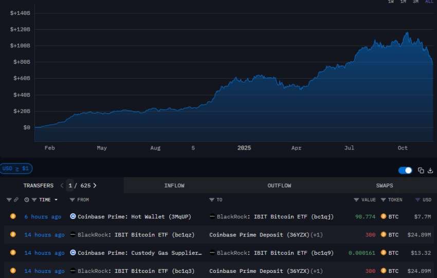Image resolution: width=437 pixels, height=278 pixels.
Task: Select the ALL time range
Action: coord(429,2)
